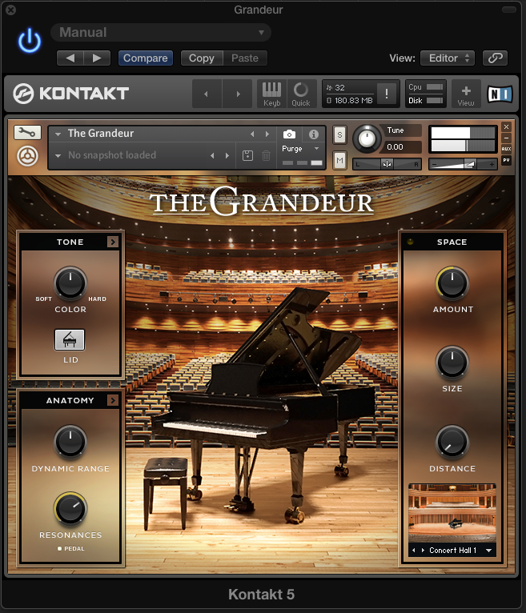526x613 pixels.
Task: Toggle the SPACE reverb power LED
Action: [410, 242]
